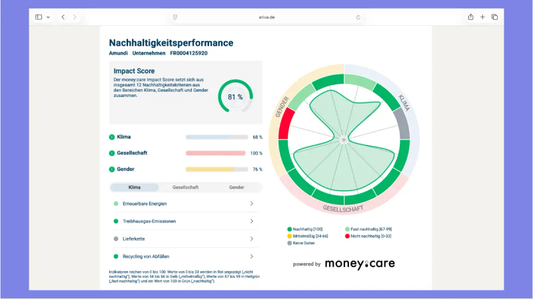Click the 'powered by' text

point(306,264)
